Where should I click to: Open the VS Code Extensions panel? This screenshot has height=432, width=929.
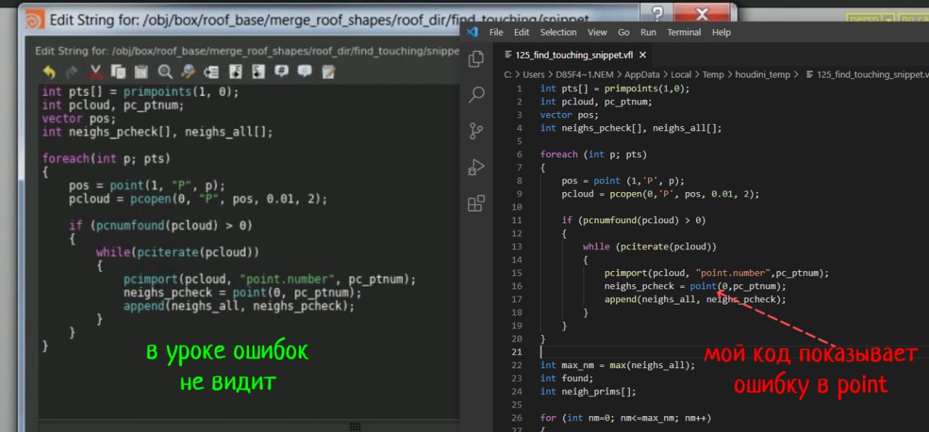point(476,204)
